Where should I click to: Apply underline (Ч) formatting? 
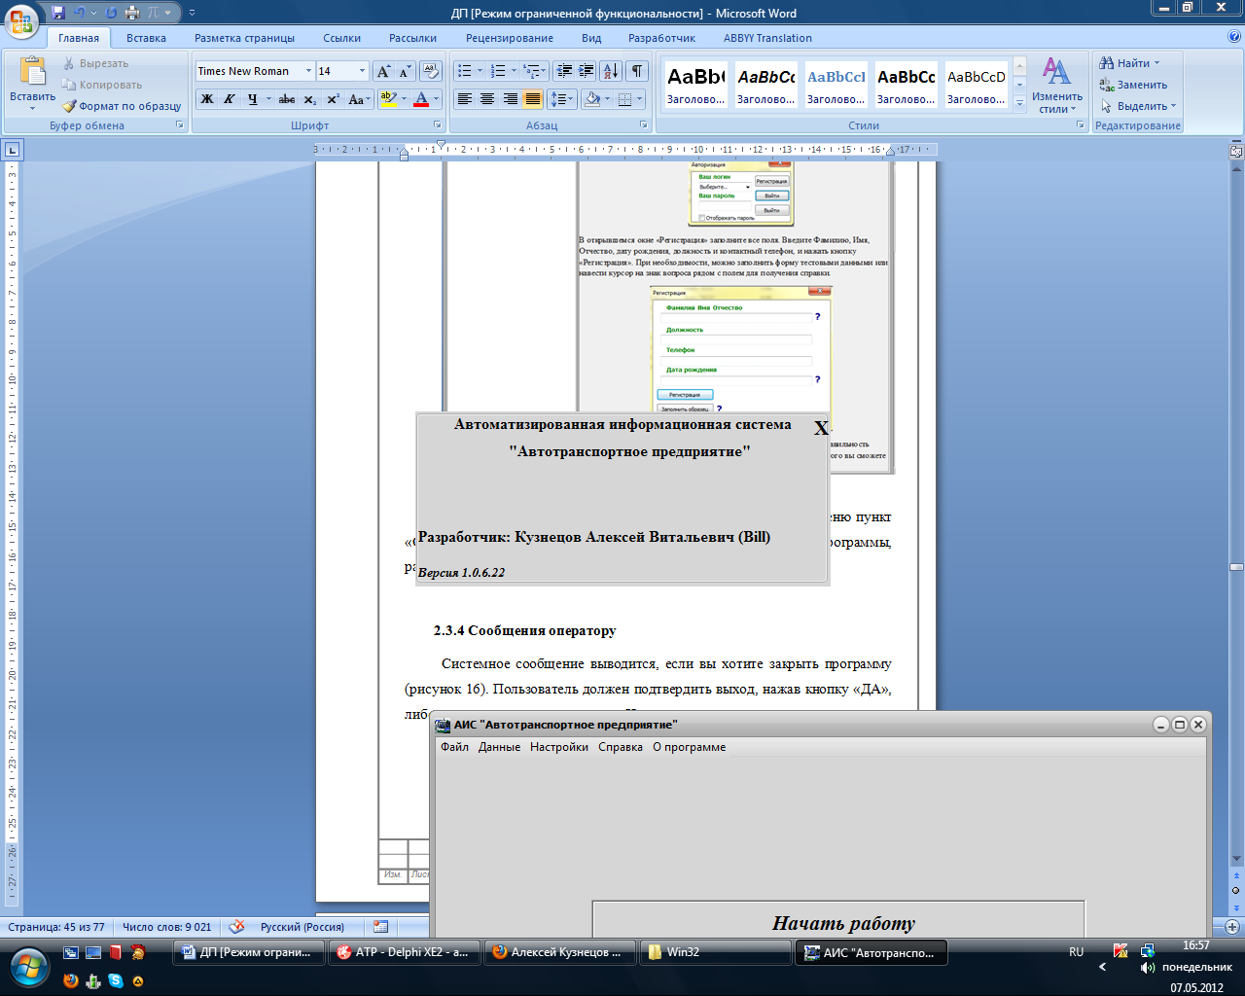pyautogui.click(x=253, y=99)
